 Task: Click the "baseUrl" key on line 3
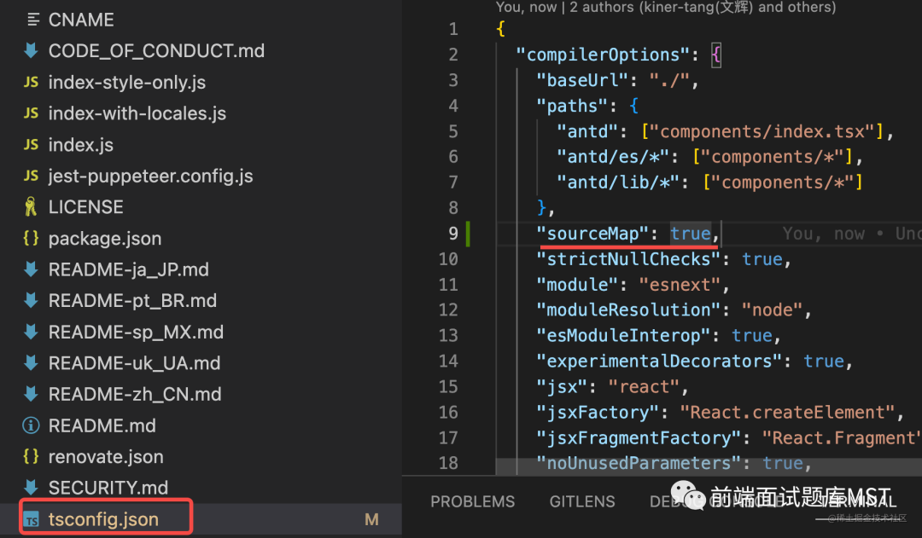583,80
